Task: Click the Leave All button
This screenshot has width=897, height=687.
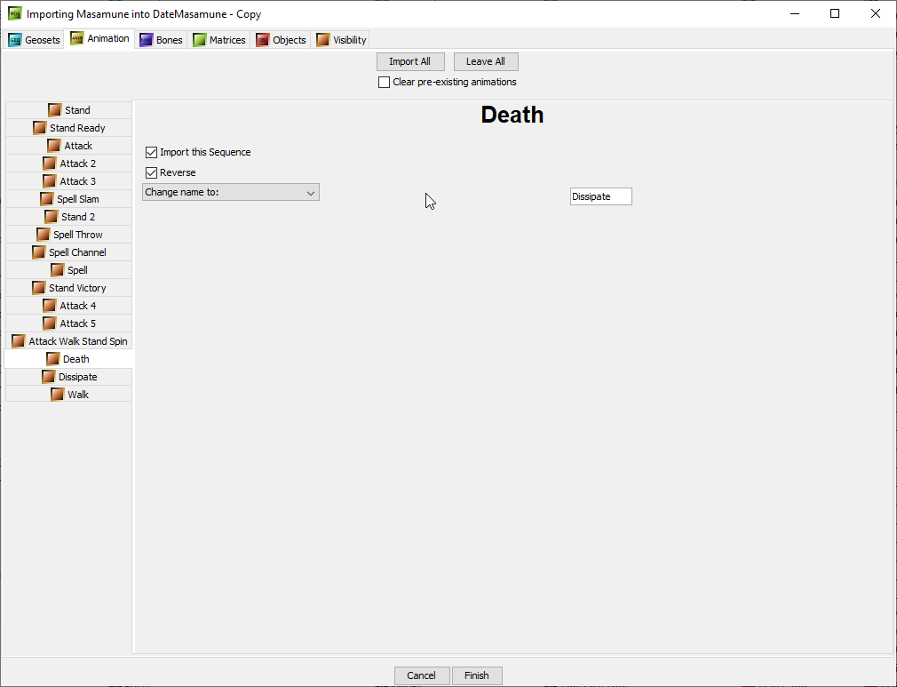Action: pos(486,61)
